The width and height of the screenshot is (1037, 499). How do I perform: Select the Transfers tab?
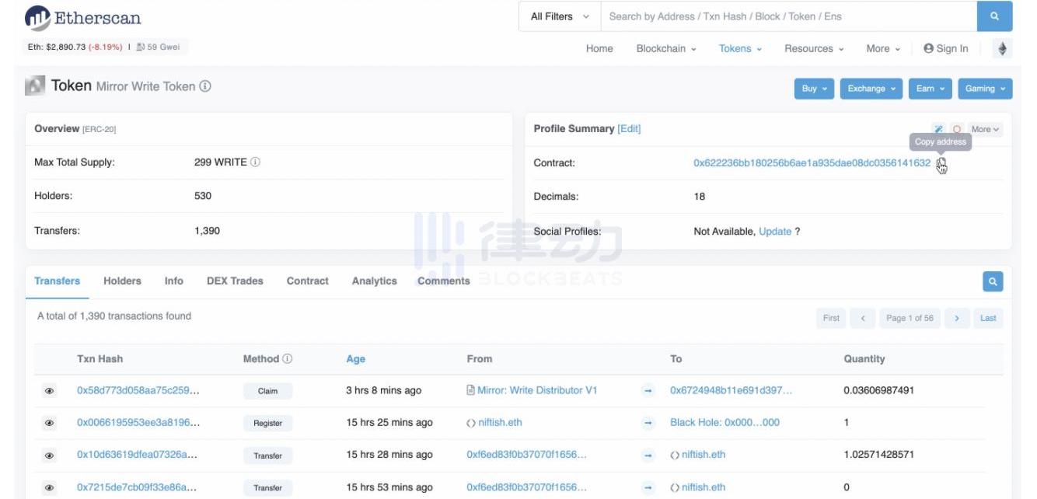coord(57,281)
